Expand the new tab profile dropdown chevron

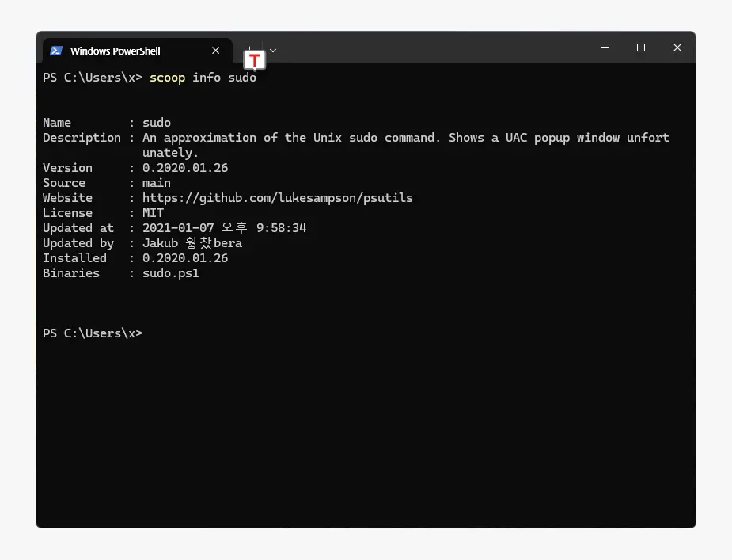pyautogui.click(x=273, y=51)
